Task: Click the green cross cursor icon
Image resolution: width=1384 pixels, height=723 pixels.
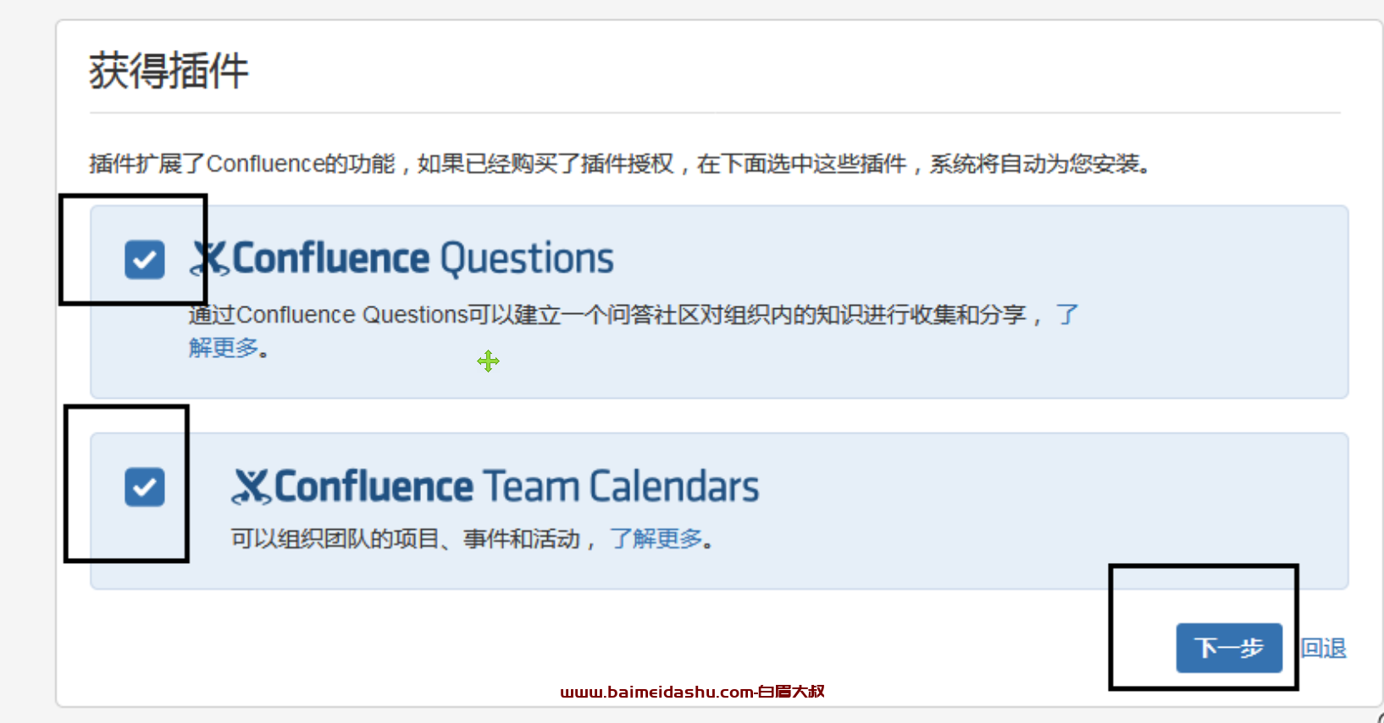Action: [488, 361]
